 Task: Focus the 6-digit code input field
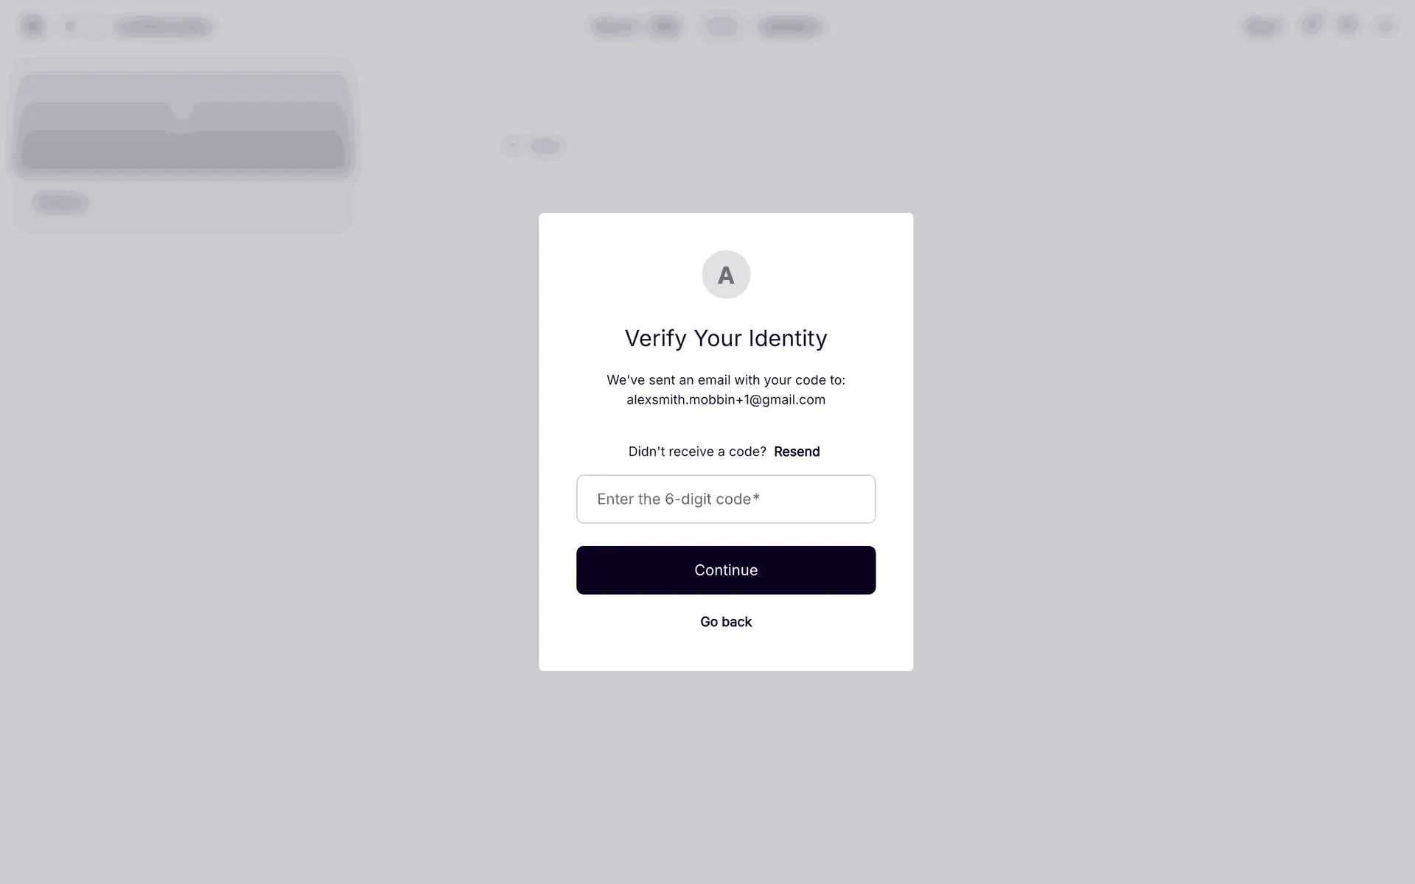point(726,499)
